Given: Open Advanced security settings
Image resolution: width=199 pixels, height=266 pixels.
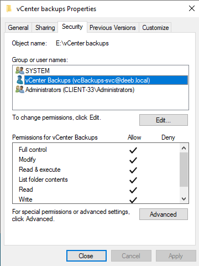Looking at the screenshot, I should click(x=164, y=214).
